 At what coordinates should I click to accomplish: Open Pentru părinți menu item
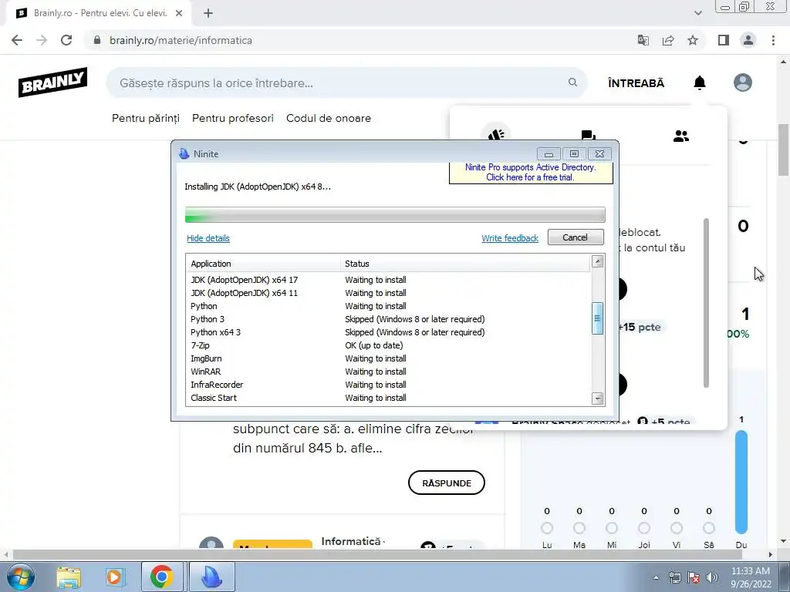[x=146, y=118]
